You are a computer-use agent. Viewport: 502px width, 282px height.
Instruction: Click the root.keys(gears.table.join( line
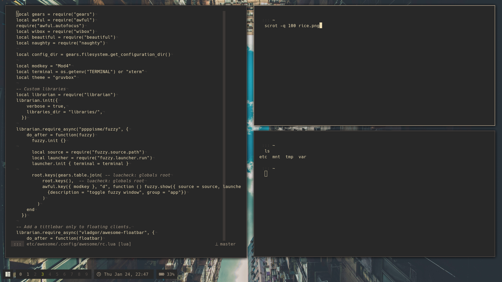(x=101, y=175)
